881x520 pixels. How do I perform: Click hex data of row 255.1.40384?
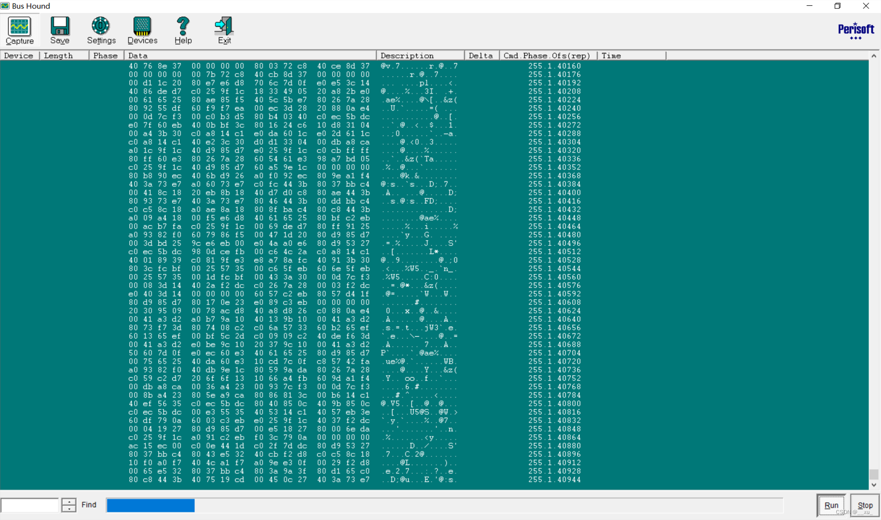(x=249, y=184)
